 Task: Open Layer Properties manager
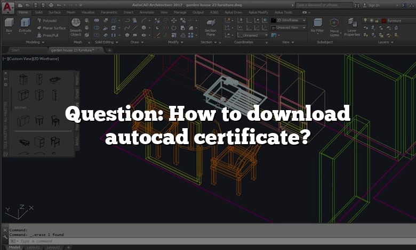pyautogui.click(x=352, y=27)
